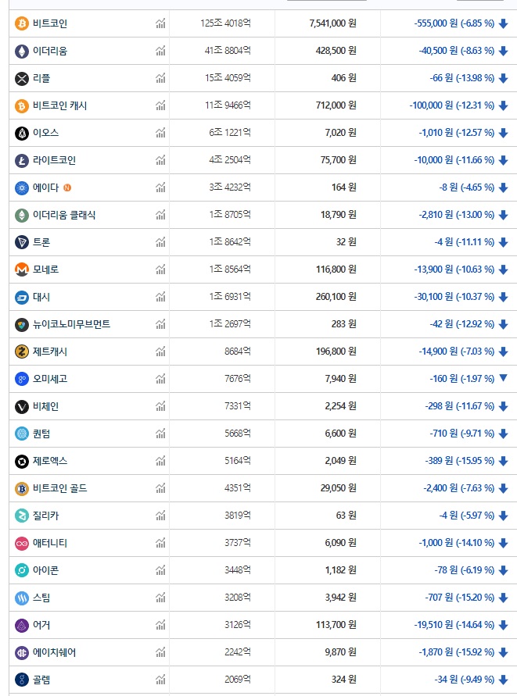Click the 리플 black X logo
Image resolution: width=517 pixels, height=696 pixels.
pos(22,79)
